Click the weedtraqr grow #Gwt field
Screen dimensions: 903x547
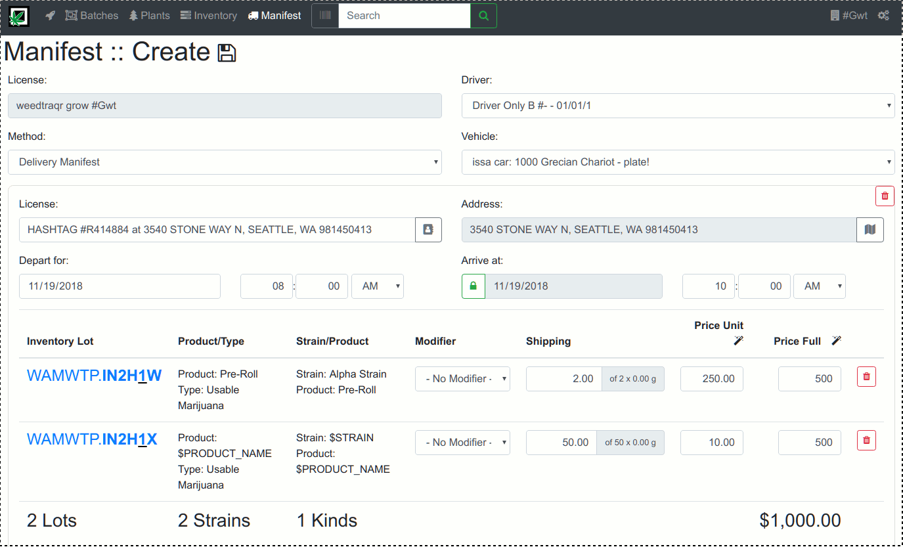[225, 106]
